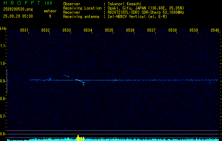Click the 0535 time marker

point(109,30)
